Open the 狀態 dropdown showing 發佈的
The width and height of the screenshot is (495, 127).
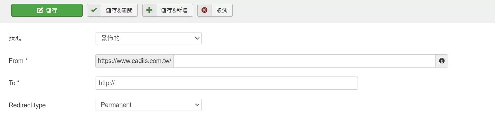[x=149, y=38]
